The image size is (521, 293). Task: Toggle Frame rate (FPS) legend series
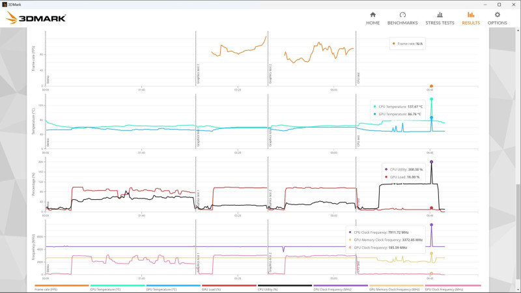tap(62, 287)
